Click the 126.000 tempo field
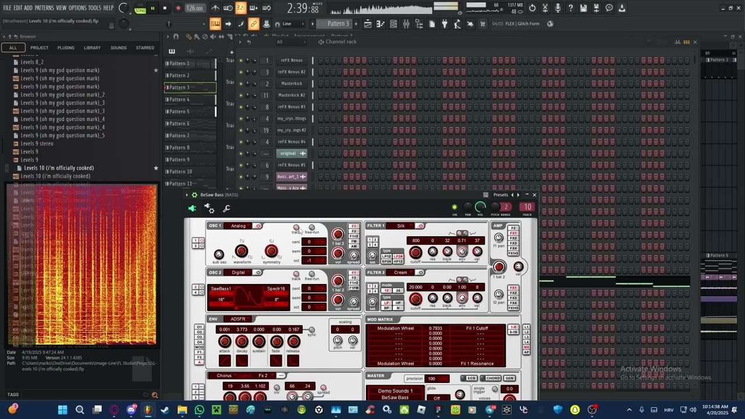The height and width of the screenshot is (419, 745). point(195,8)
